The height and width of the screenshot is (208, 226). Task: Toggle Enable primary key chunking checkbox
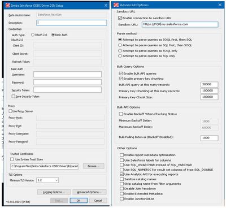[121, 79]
